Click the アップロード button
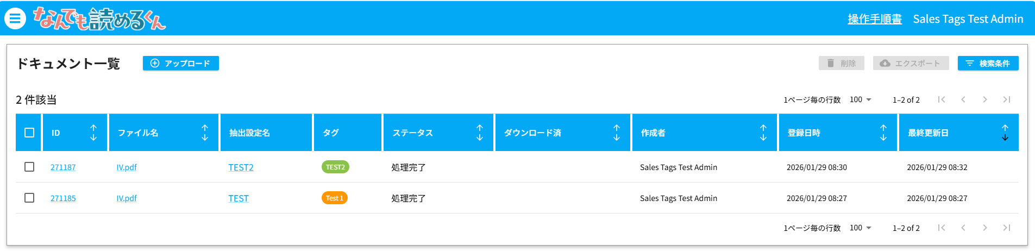The image size is (1035, 251). (x=181, y=64)
